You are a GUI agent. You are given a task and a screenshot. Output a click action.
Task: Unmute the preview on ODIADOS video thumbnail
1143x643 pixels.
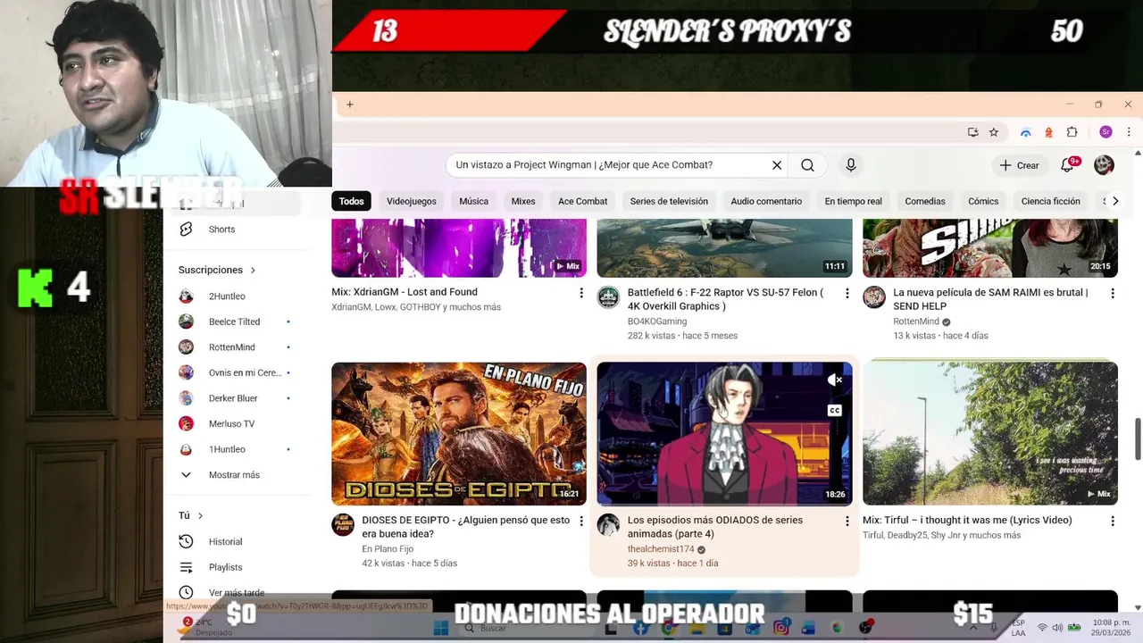(835, 380)
